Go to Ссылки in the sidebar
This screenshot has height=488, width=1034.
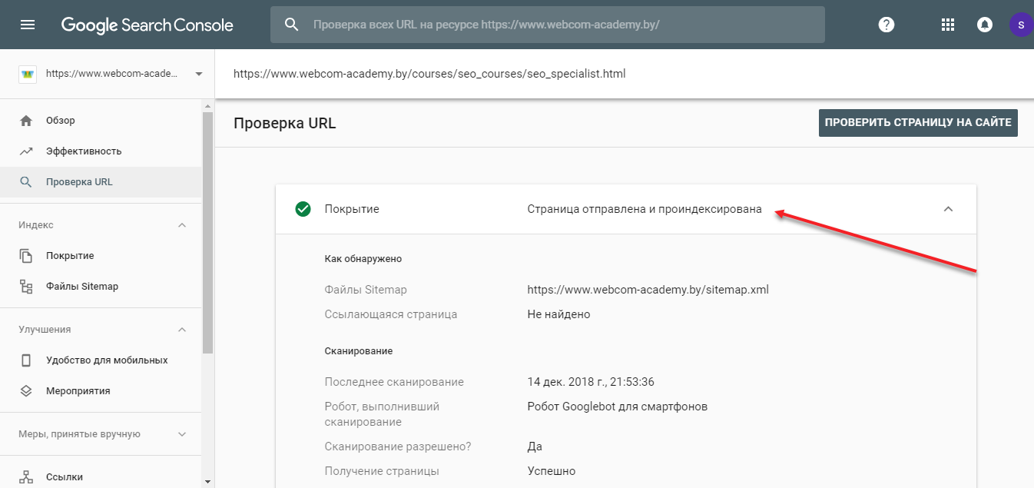pyautogui.click(x=65, y=477)
